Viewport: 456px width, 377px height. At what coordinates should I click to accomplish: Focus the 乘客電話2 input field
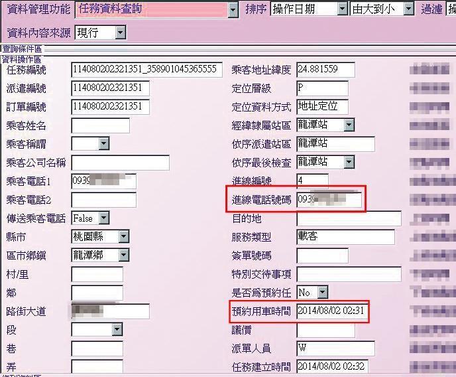(103, 200)
